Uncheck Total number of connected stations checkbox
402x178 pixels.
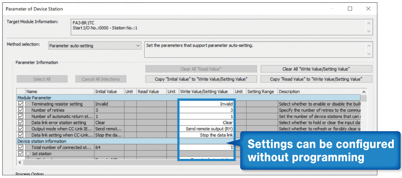(21, 147)
